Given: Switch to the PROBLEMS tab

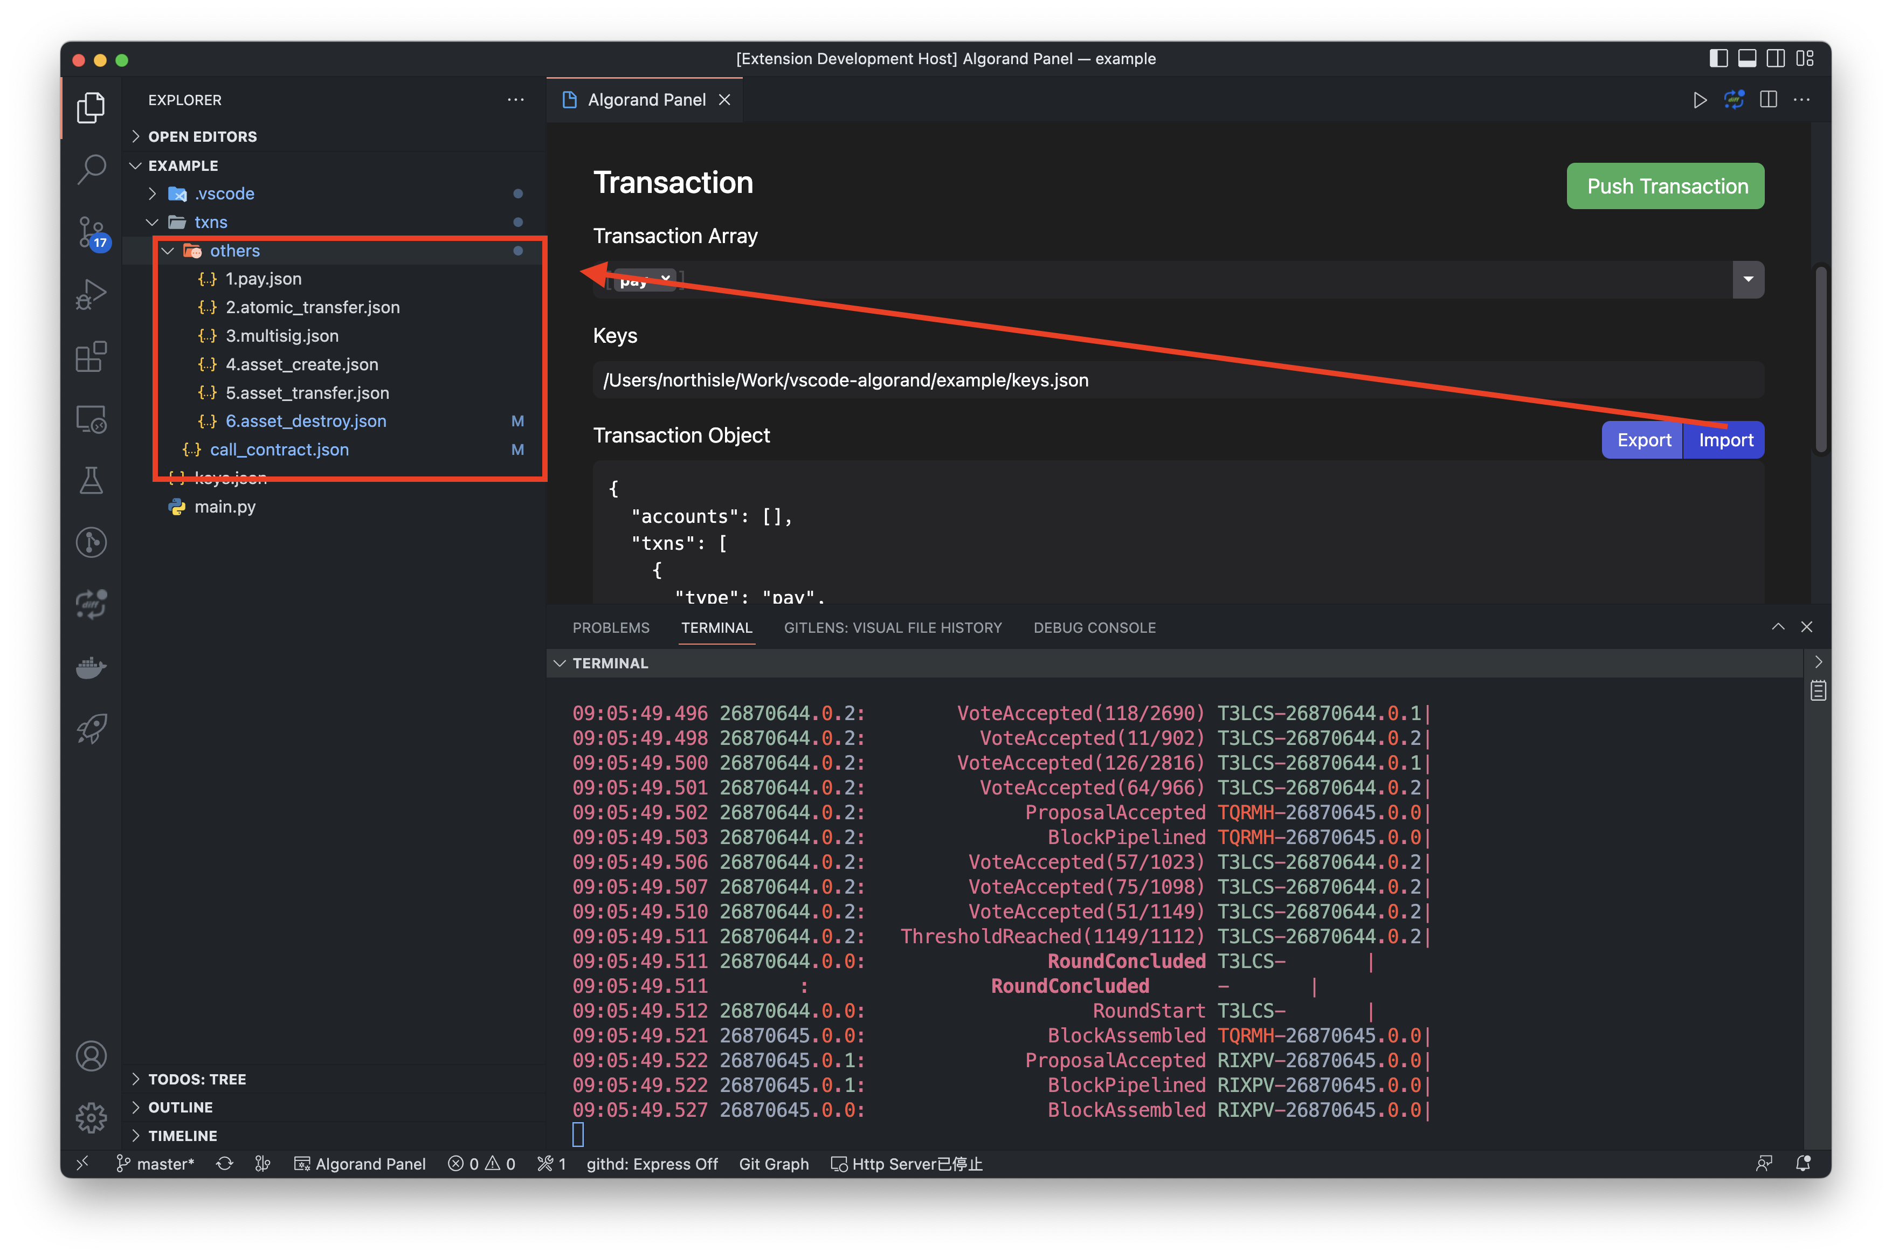Looking at the screenshot, I should (611, 627).
